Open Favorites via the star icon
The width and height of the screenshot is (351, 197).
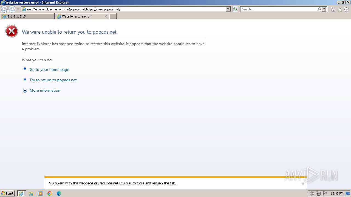click(x=340, y=10)
